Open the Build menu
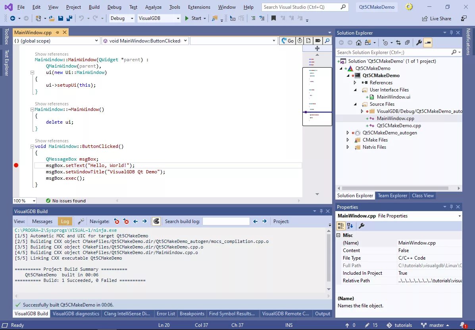475x330 pixels. [x=94, y=7]
